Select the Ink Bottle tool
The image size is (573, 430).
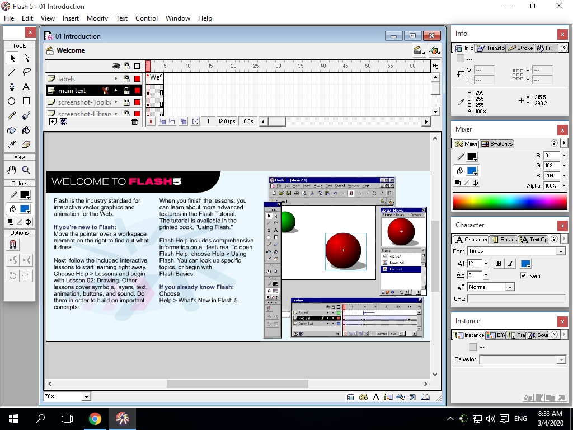click(12, 130)
